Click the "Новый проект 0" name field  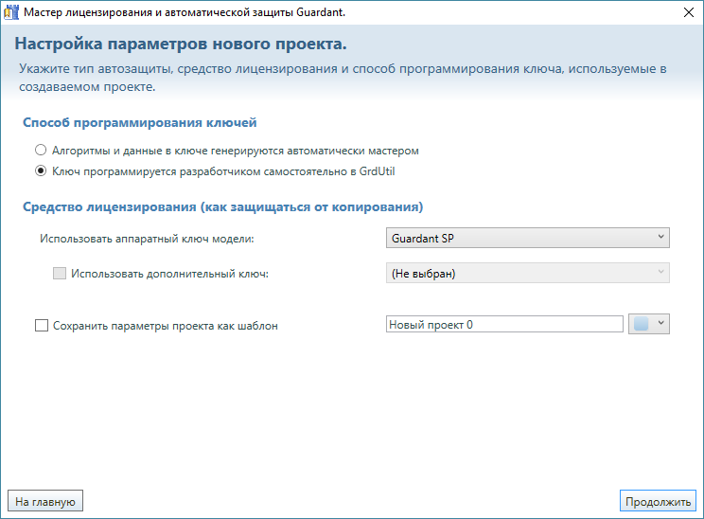click(503, 325)
